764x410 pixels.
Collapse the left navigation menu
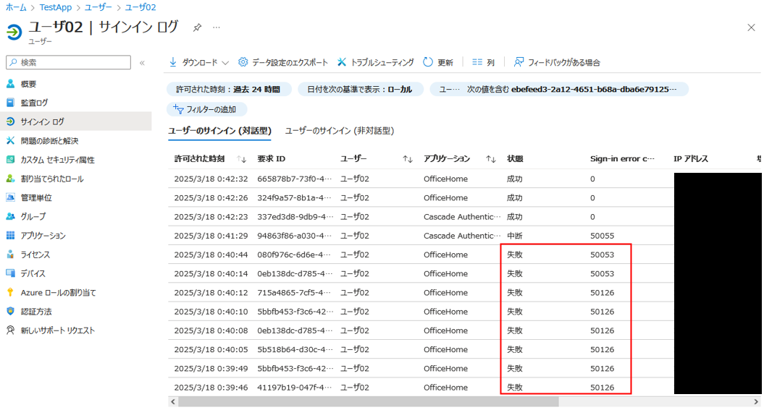(142, 63)
